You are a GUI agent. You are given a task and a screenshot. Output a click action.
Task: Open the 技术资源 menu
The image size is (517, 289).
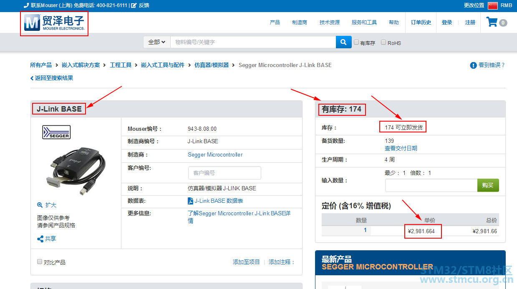click(x=330, y=22)
